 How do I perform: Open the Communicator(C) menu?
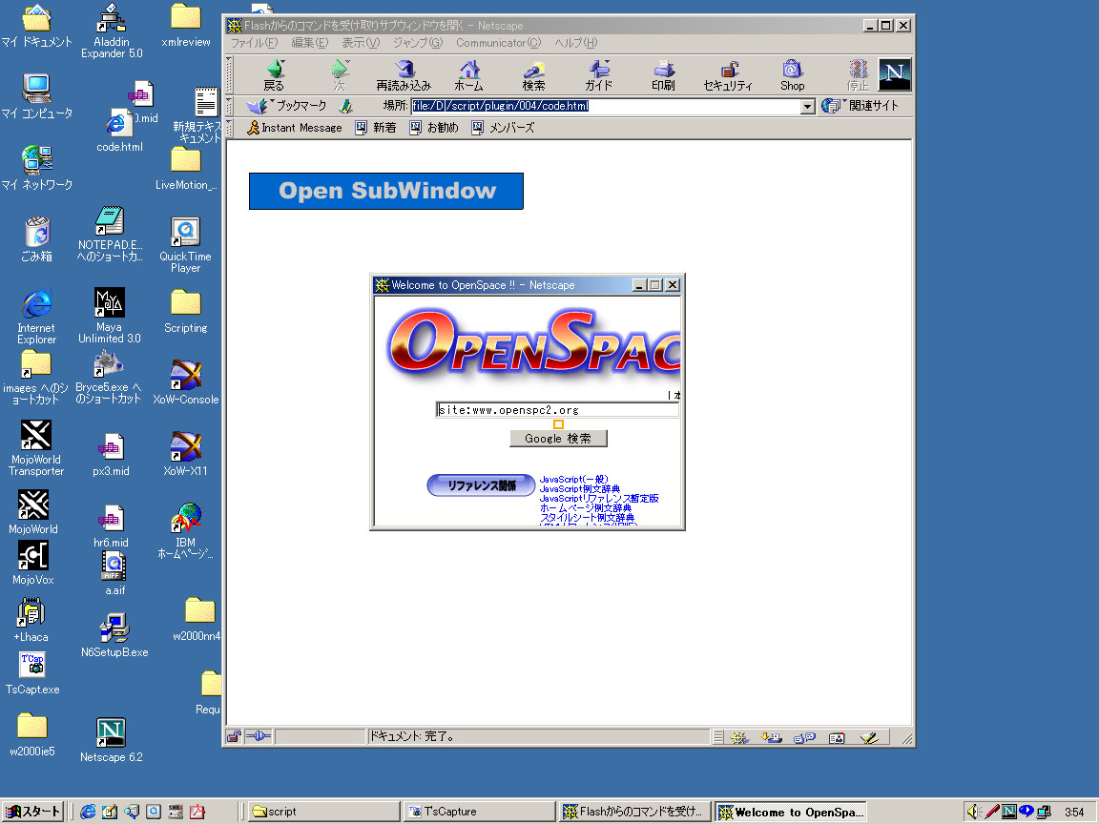498,43
